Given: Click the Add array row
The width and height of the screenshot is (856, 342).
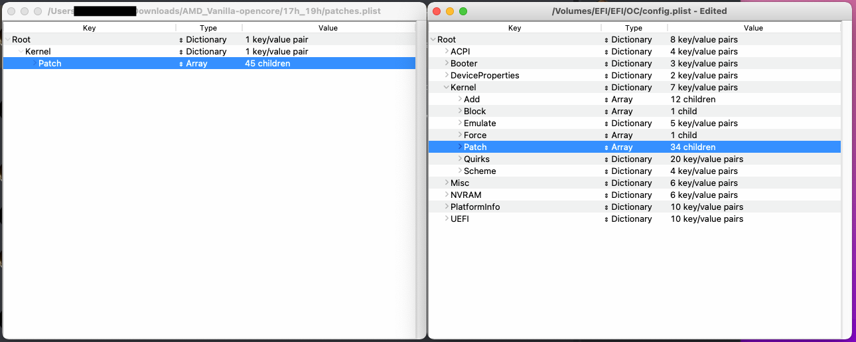Looking at the screenshot, I should [x=472, y=100].
